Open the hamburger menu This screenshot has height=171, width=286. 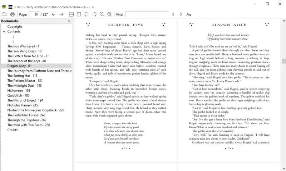pyautogui.click(x=10, y=7)
